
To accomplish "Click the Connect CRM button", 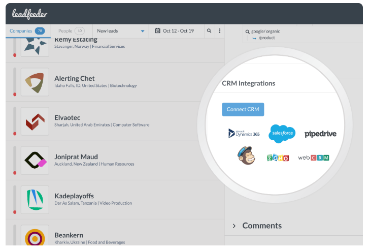I will [x=243, y=109].
